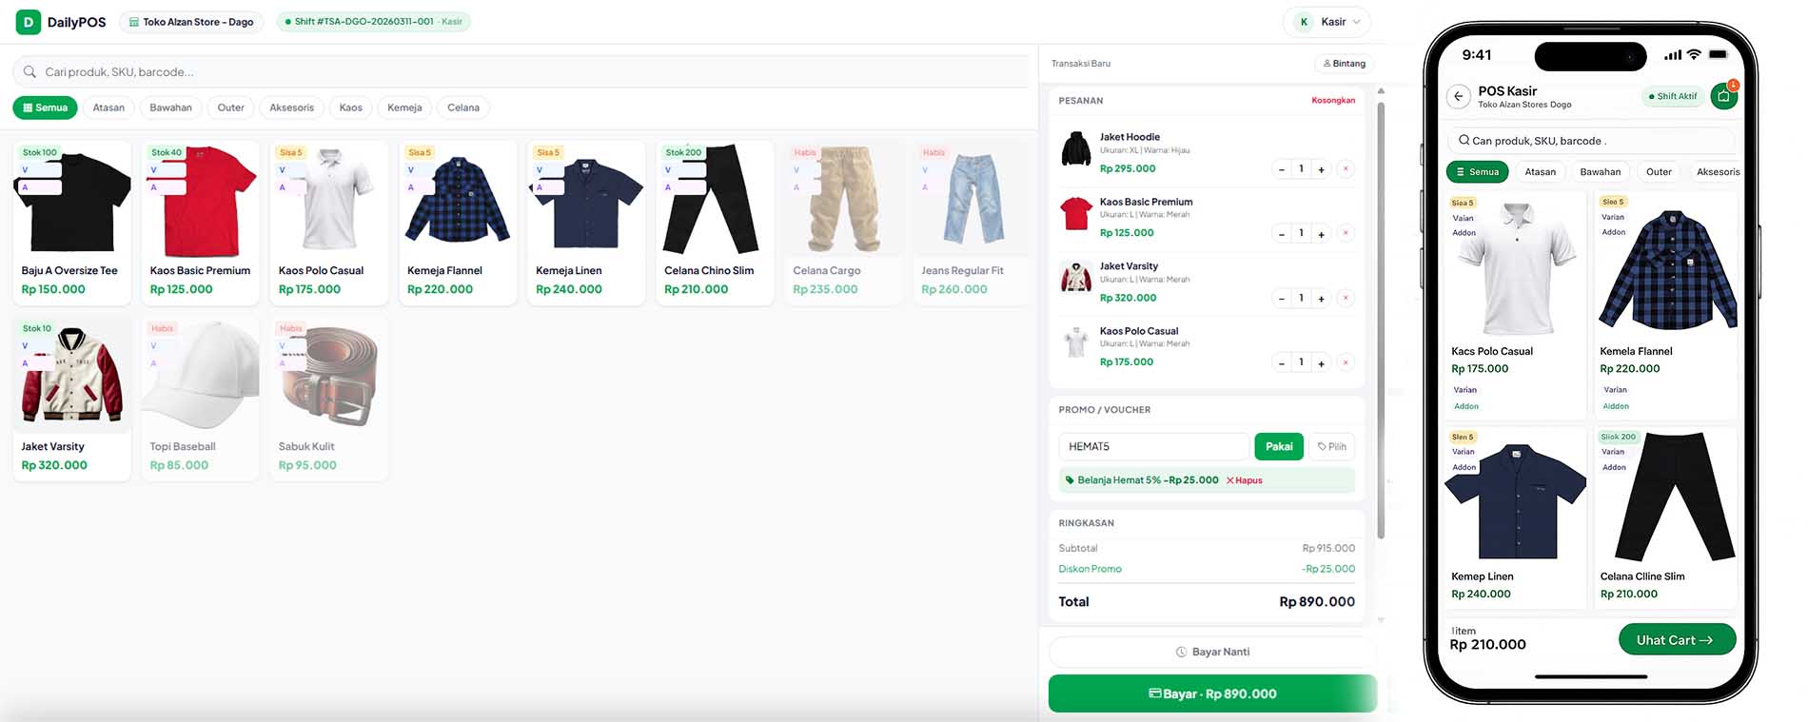1808x722 pixels.
Task: Select the Kaos category tab
Action: click(350, 107)
